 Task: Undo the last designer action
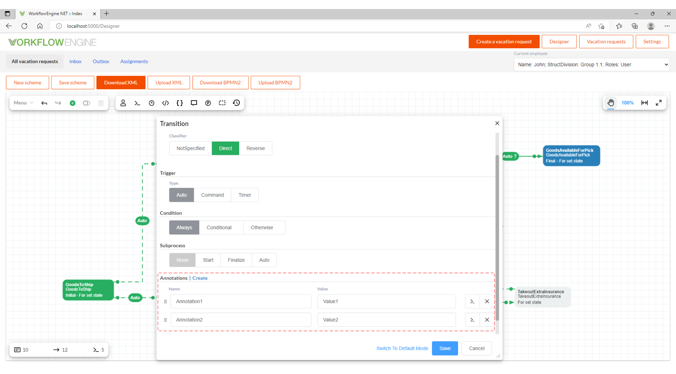(44, 103)
